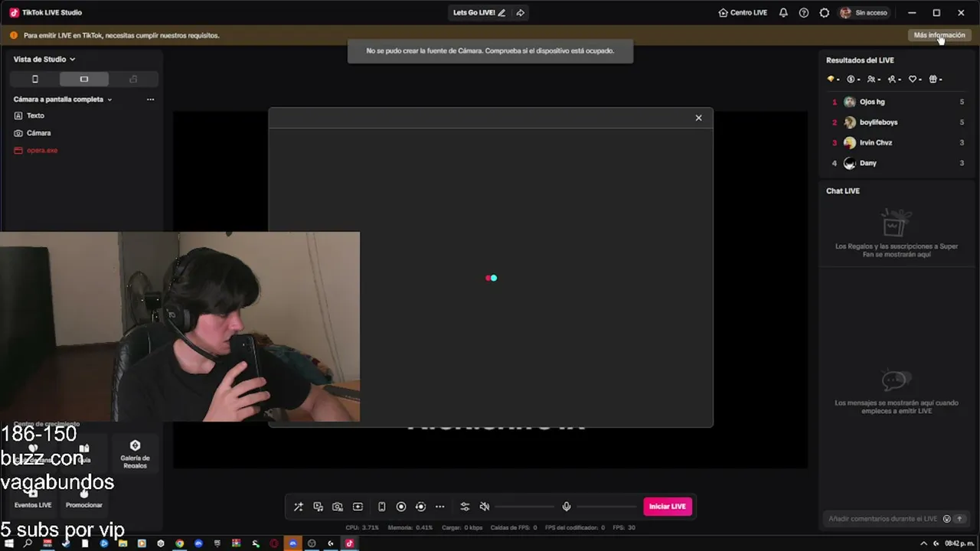This screenshot has height=551, width=980.
Task: Open Google Chrome from the taskbar
Action: point(179,543)
